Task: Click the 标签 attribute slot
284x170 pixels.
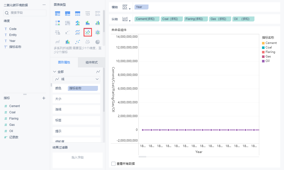Action: [76, 120]
